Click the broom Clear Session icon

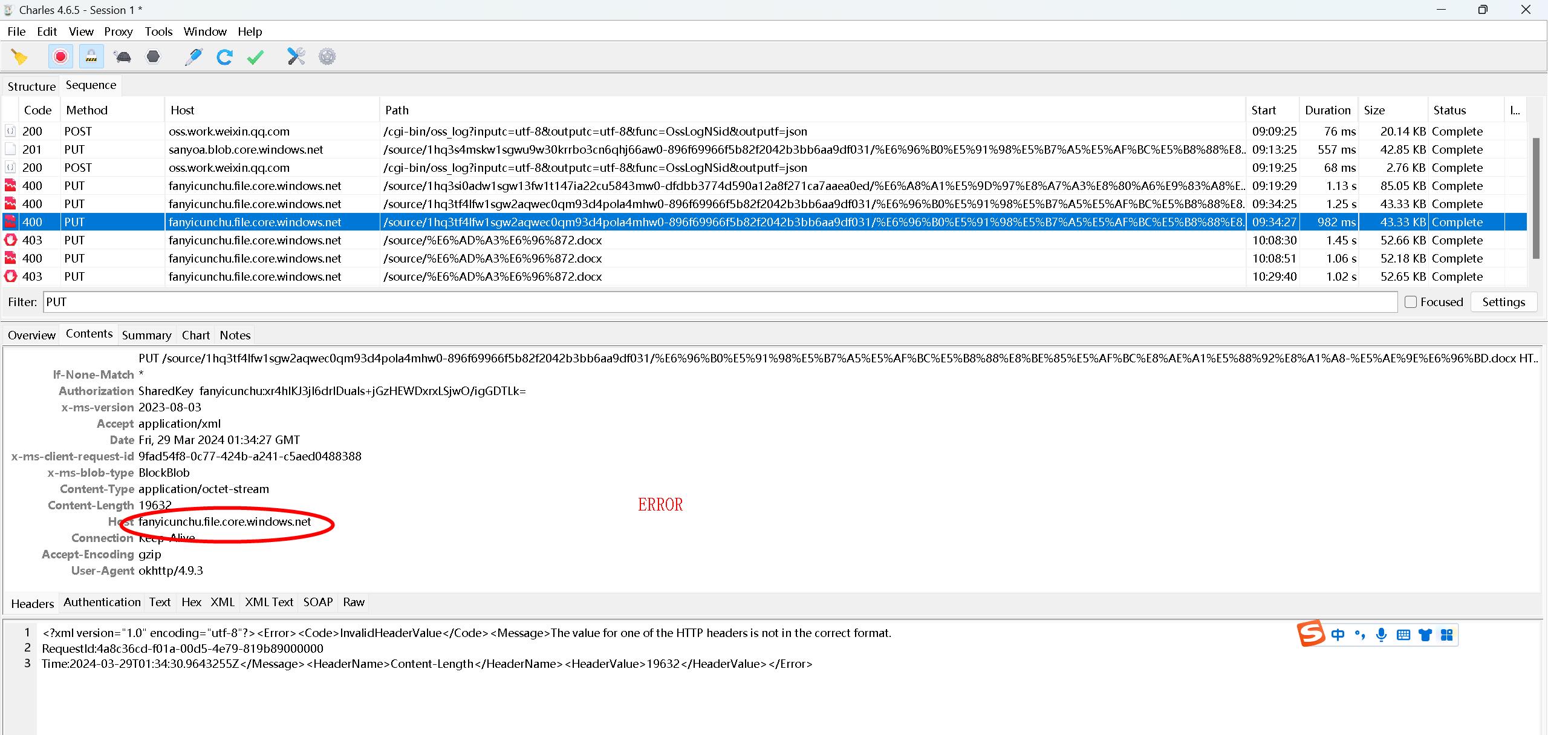pyautogui.click(x=19, y=57)
